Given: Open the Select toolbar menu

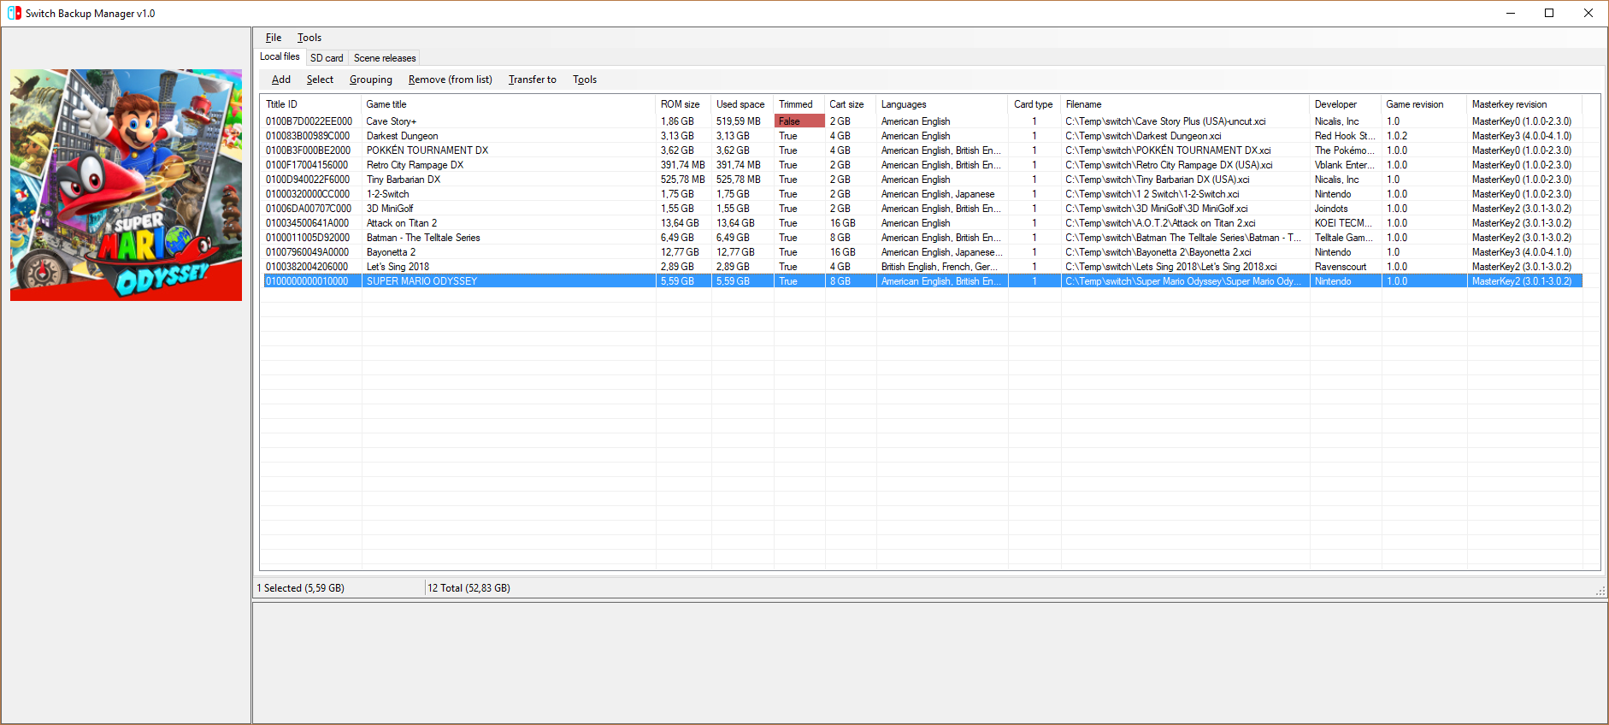Looking at the screenshot, I should click(320, 80).
